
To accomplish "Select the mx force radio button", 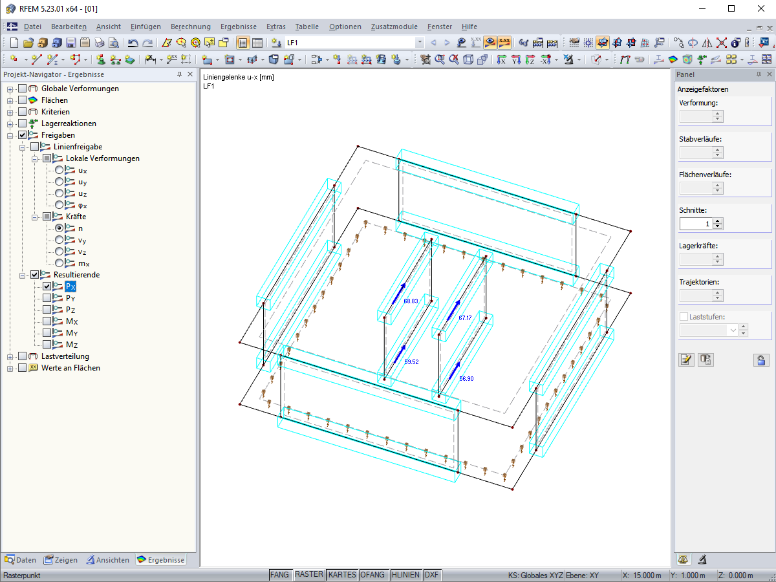I will point(59,263).
